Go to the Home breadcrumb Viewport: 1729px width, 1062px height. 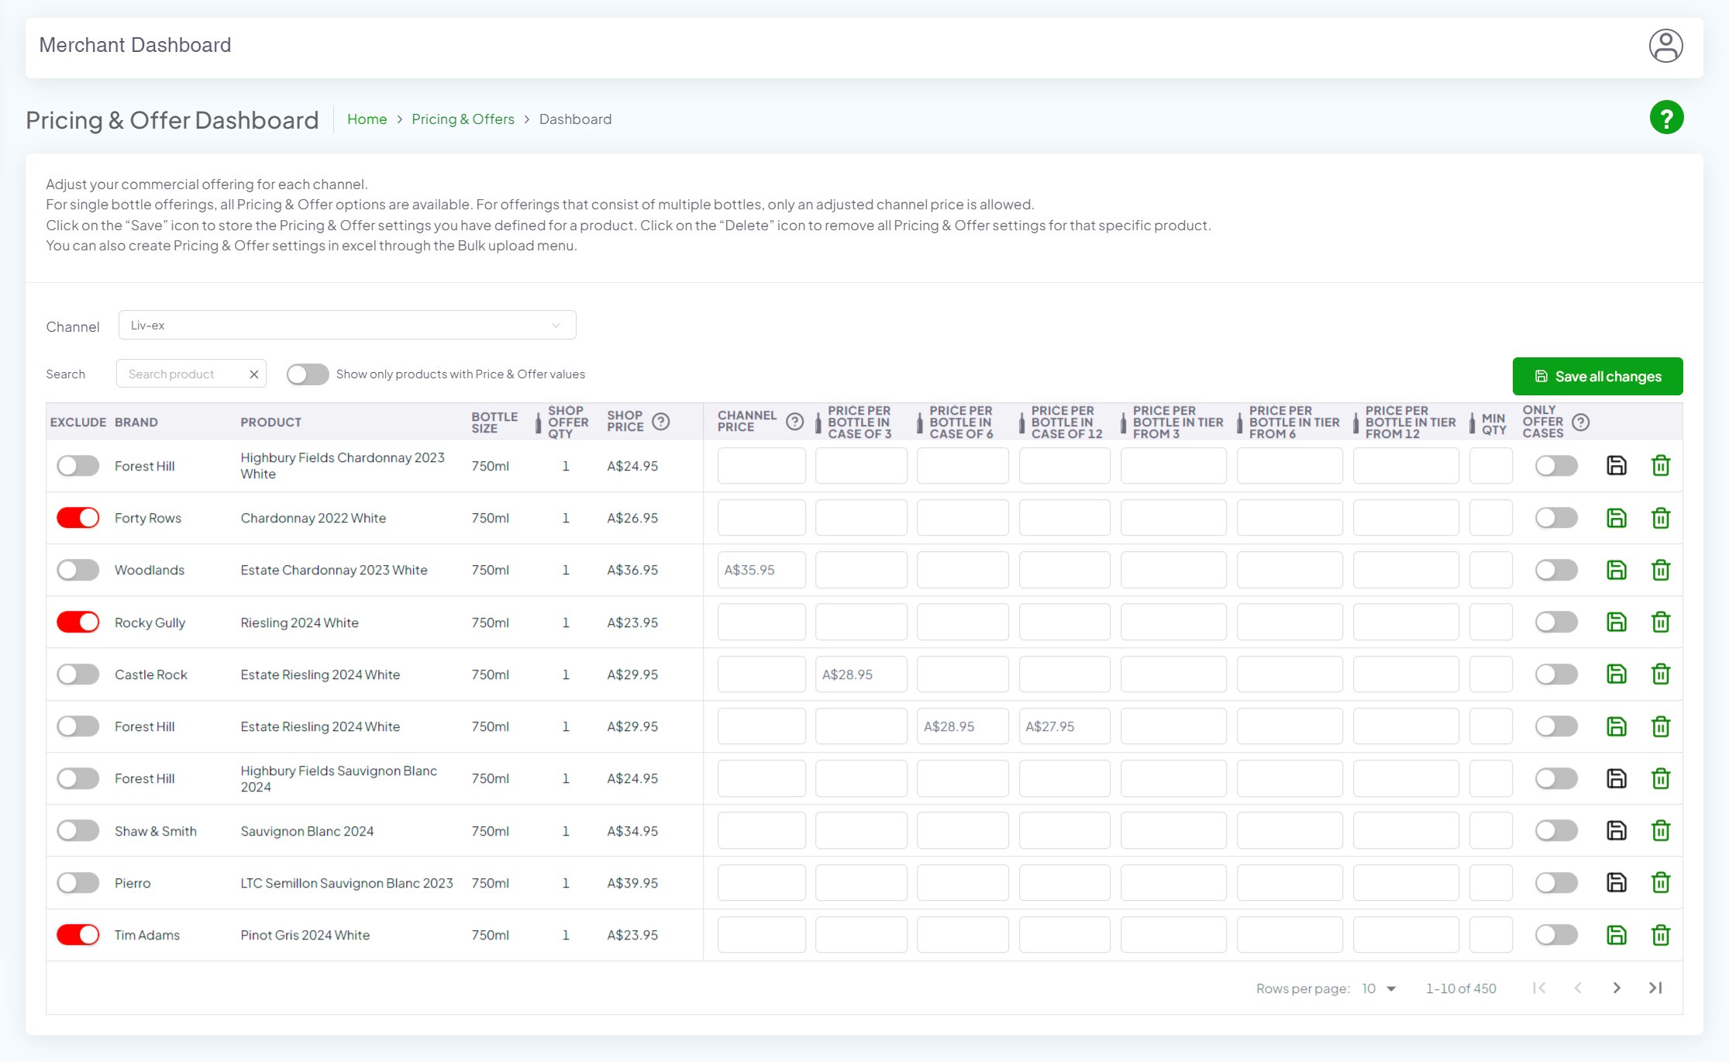point(367,119)
